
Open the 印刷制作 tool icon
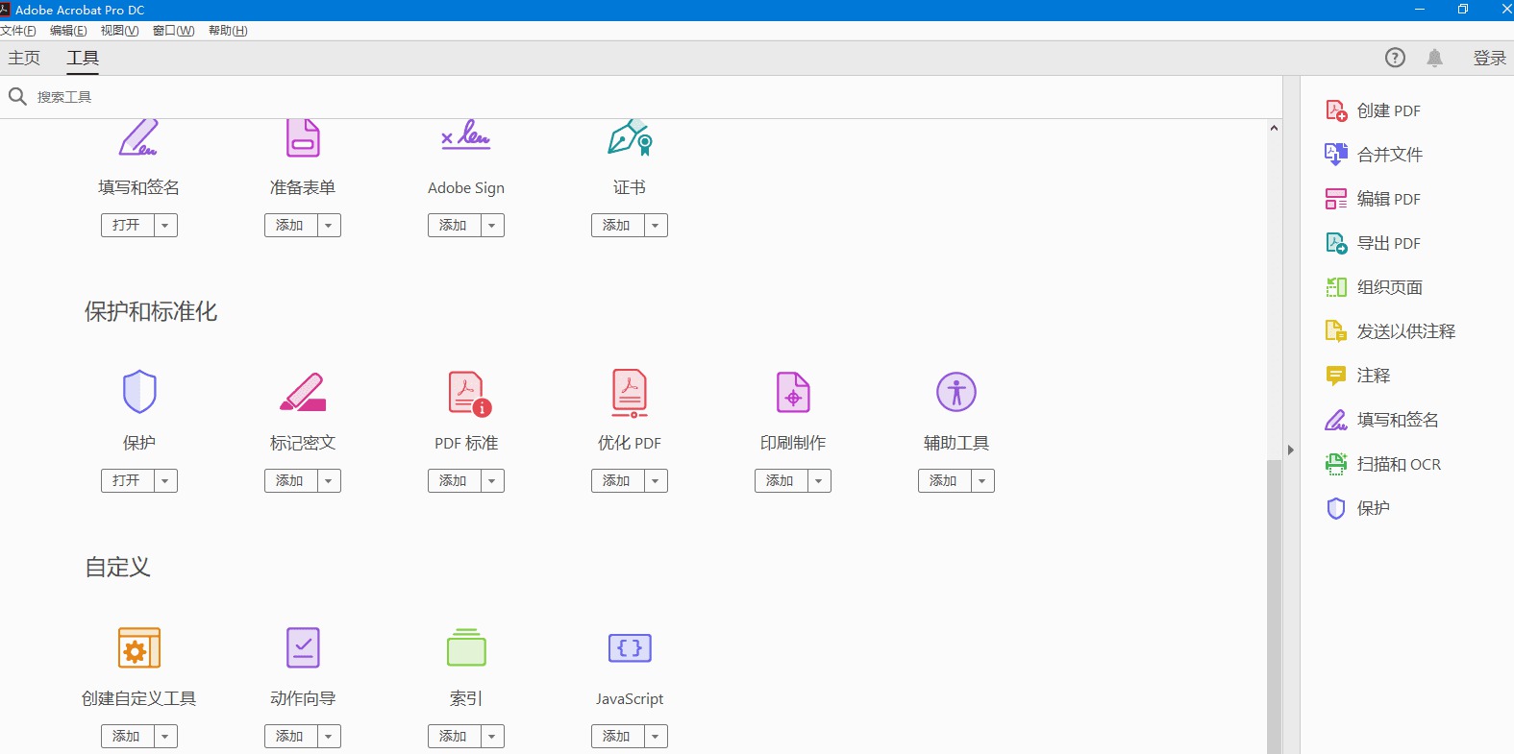[x=793, y=392]
